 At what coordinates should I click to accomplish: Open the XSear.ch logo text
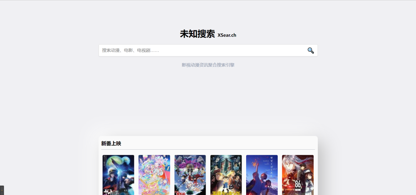coord(227,35)
